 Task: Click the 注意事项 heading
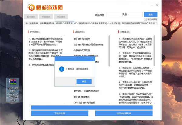tap(125, 32)
